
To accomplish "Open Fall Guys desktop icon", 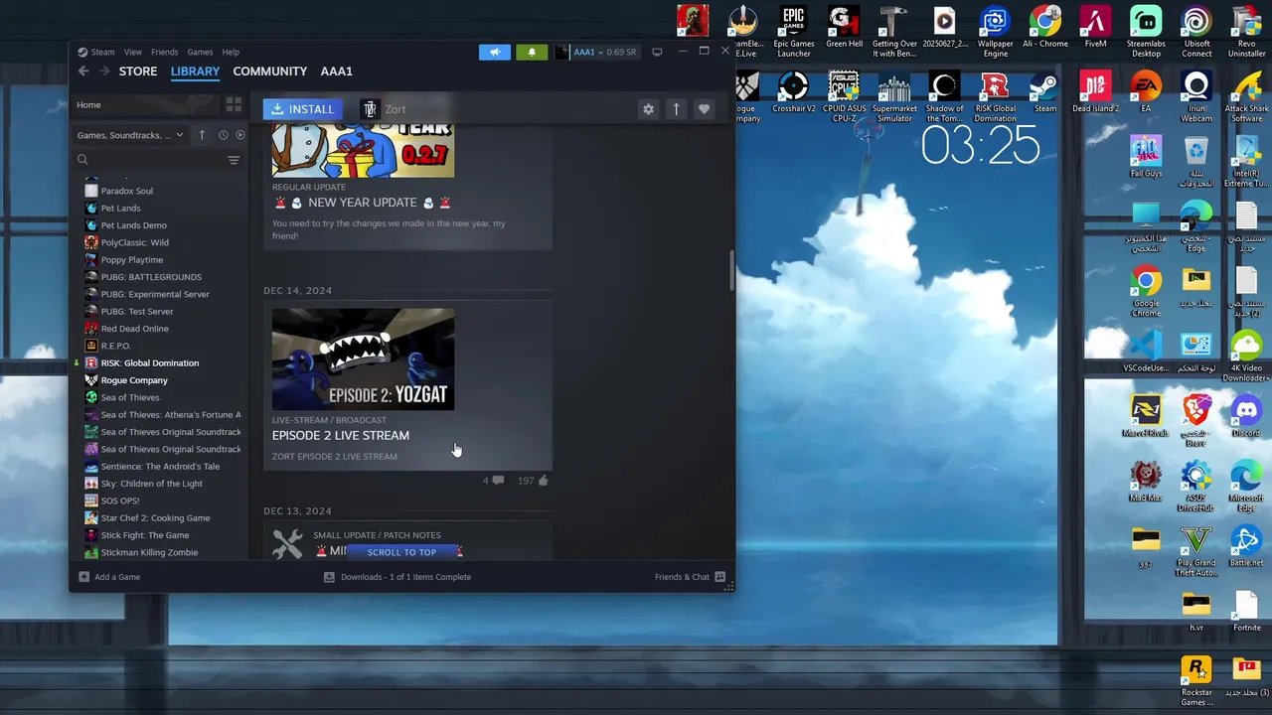I will click(x=1146, y=157).
